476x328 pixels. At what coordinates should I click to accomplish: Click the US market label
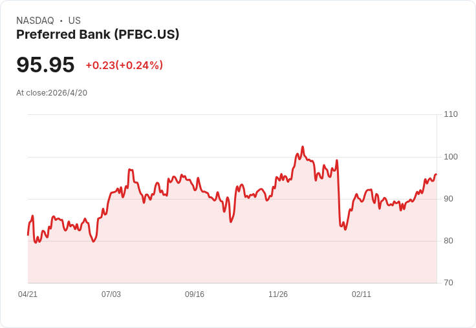[x=74, y=21]
